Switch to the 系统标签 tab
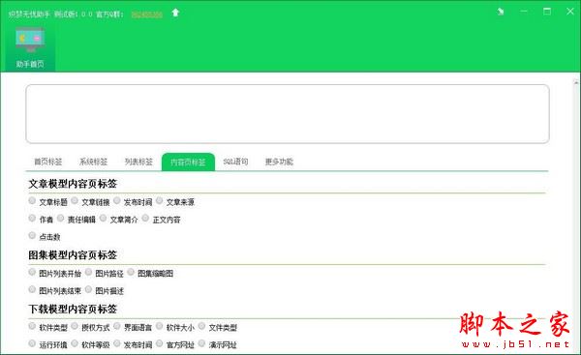The width and height of the screenshot is (581, 355). coord(93,162)
